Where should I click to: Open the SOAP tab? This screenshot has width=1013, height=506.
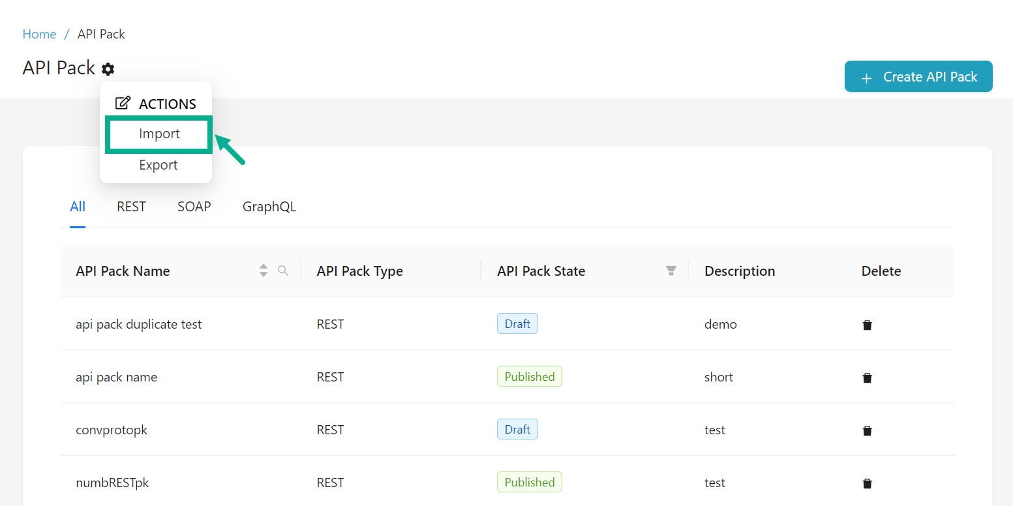pos(194,207)
